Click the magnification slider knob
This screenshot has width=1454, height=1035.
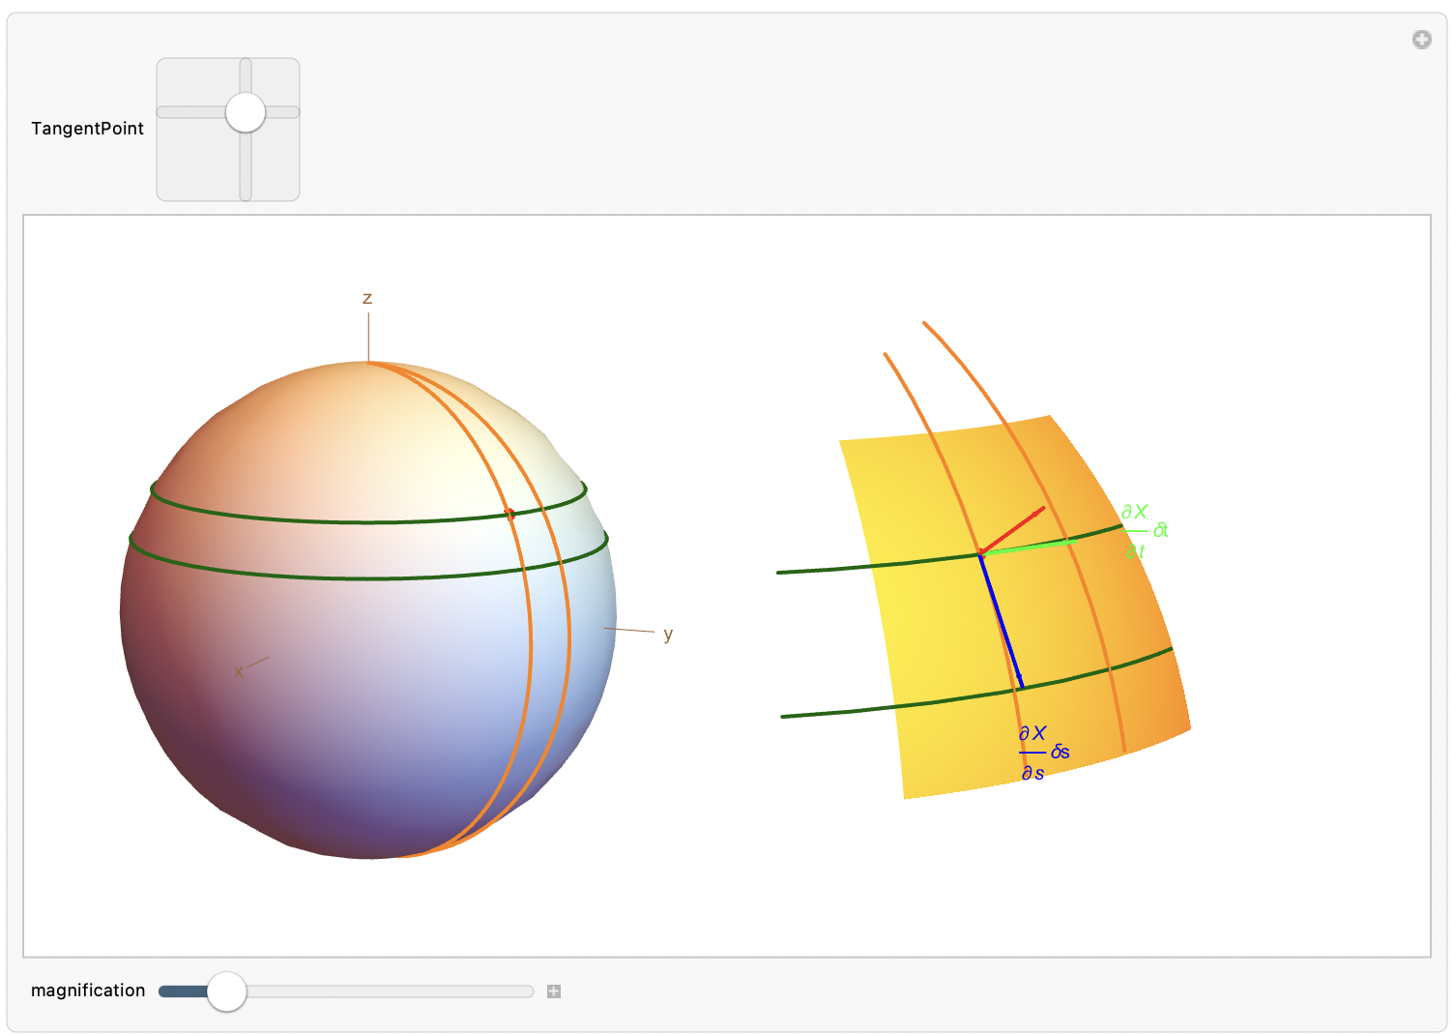click(x=226, y=991)
